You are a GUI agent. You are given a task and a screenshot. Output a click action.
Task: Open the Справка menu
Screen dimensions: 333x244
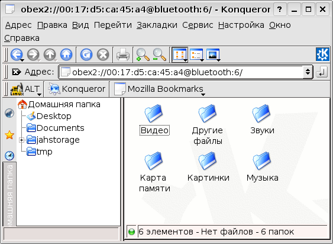click(x=22, y=38)
